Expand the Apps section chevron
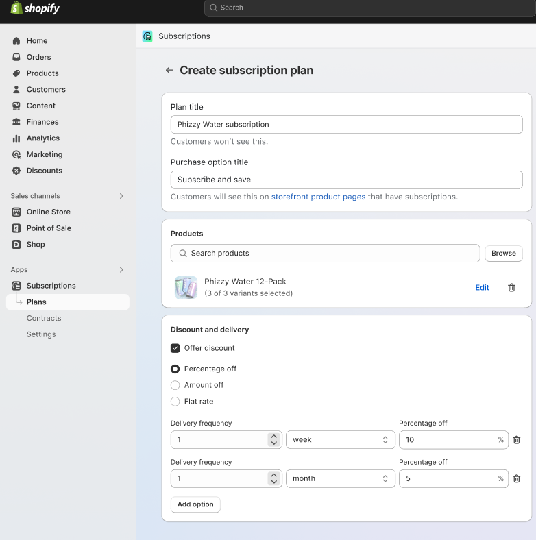 (x=121, y=269)
